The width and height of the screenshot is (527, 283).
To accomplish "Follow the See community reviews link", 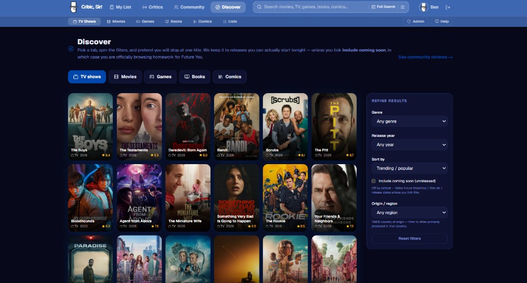I will pos(425,57).
